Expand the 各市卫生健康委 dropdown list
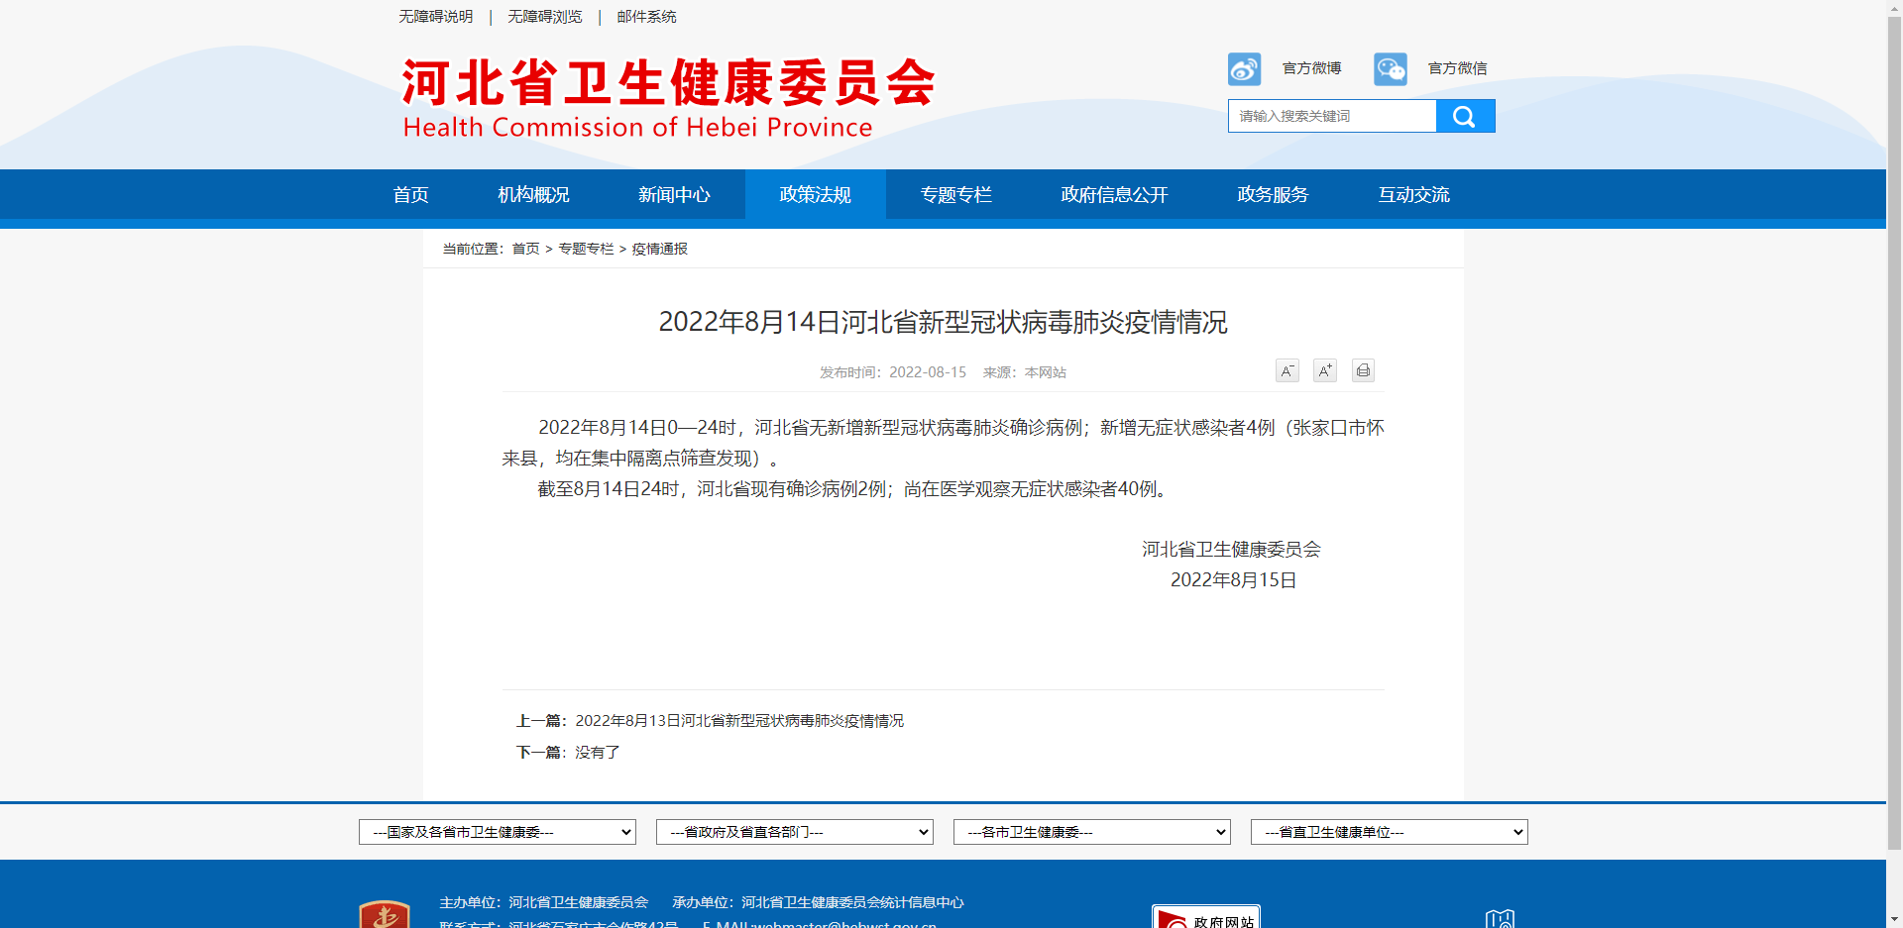The image size is (1903, 928). pyautogui.click(x=1091, y=832)
